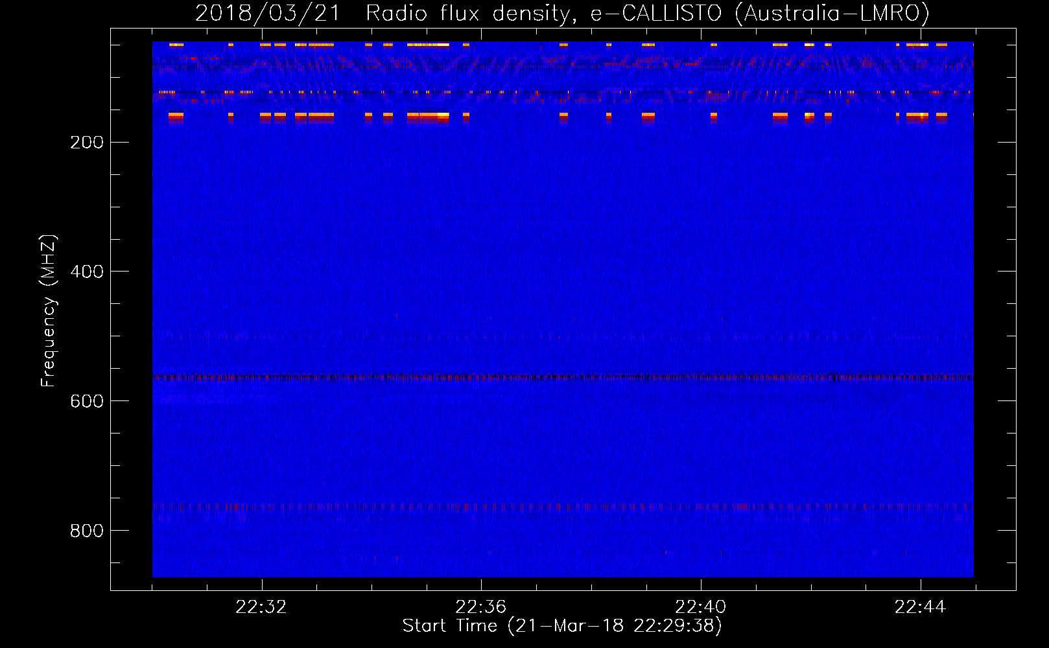The image size is (1049, 648).
Task: Click the faint red band near 765 MHz
Action: click(563, 506)
